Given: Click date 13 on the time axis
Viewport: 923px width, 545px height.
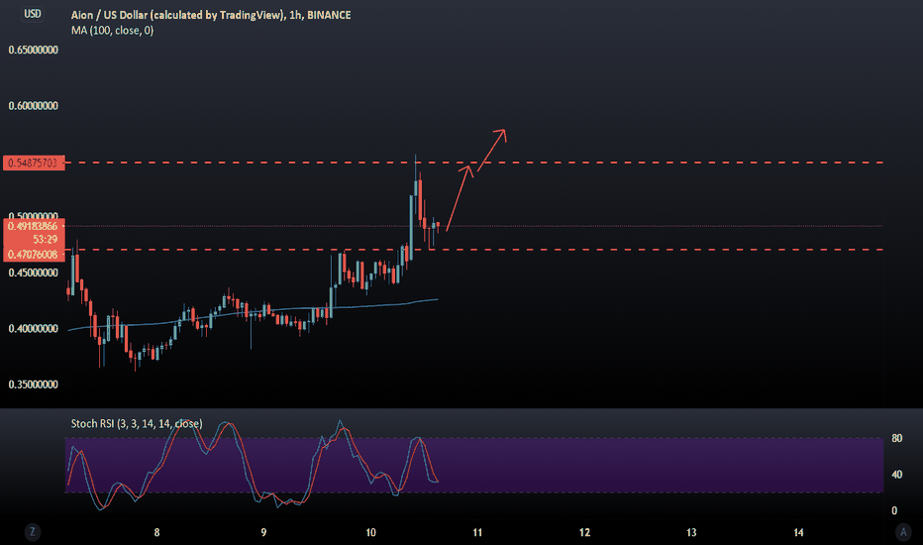Looking at the screenshot, I should click(x=691, y=533).
